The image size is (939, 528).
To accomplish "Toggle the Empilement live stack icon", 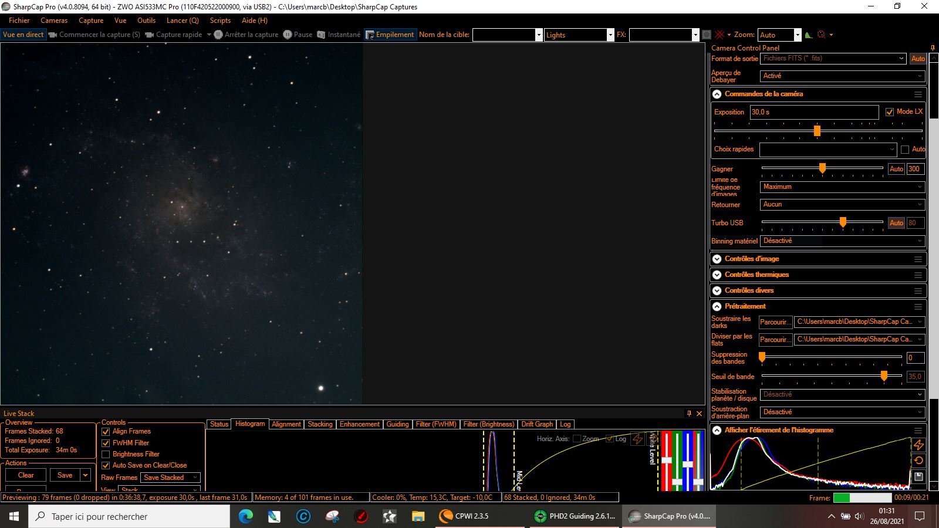I will [x=370, y=35].
